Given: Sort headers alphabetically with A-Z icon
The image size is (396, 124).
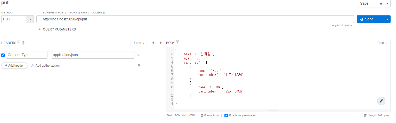Looking at the screenshot, I should pos(23,43).
